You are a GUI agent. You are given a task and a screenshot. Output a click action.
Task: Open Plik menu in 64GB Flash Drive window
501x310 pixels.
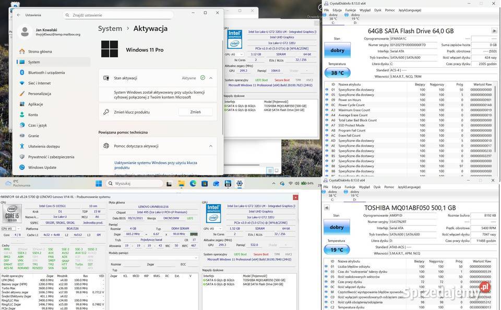click(x=326, y=10)
